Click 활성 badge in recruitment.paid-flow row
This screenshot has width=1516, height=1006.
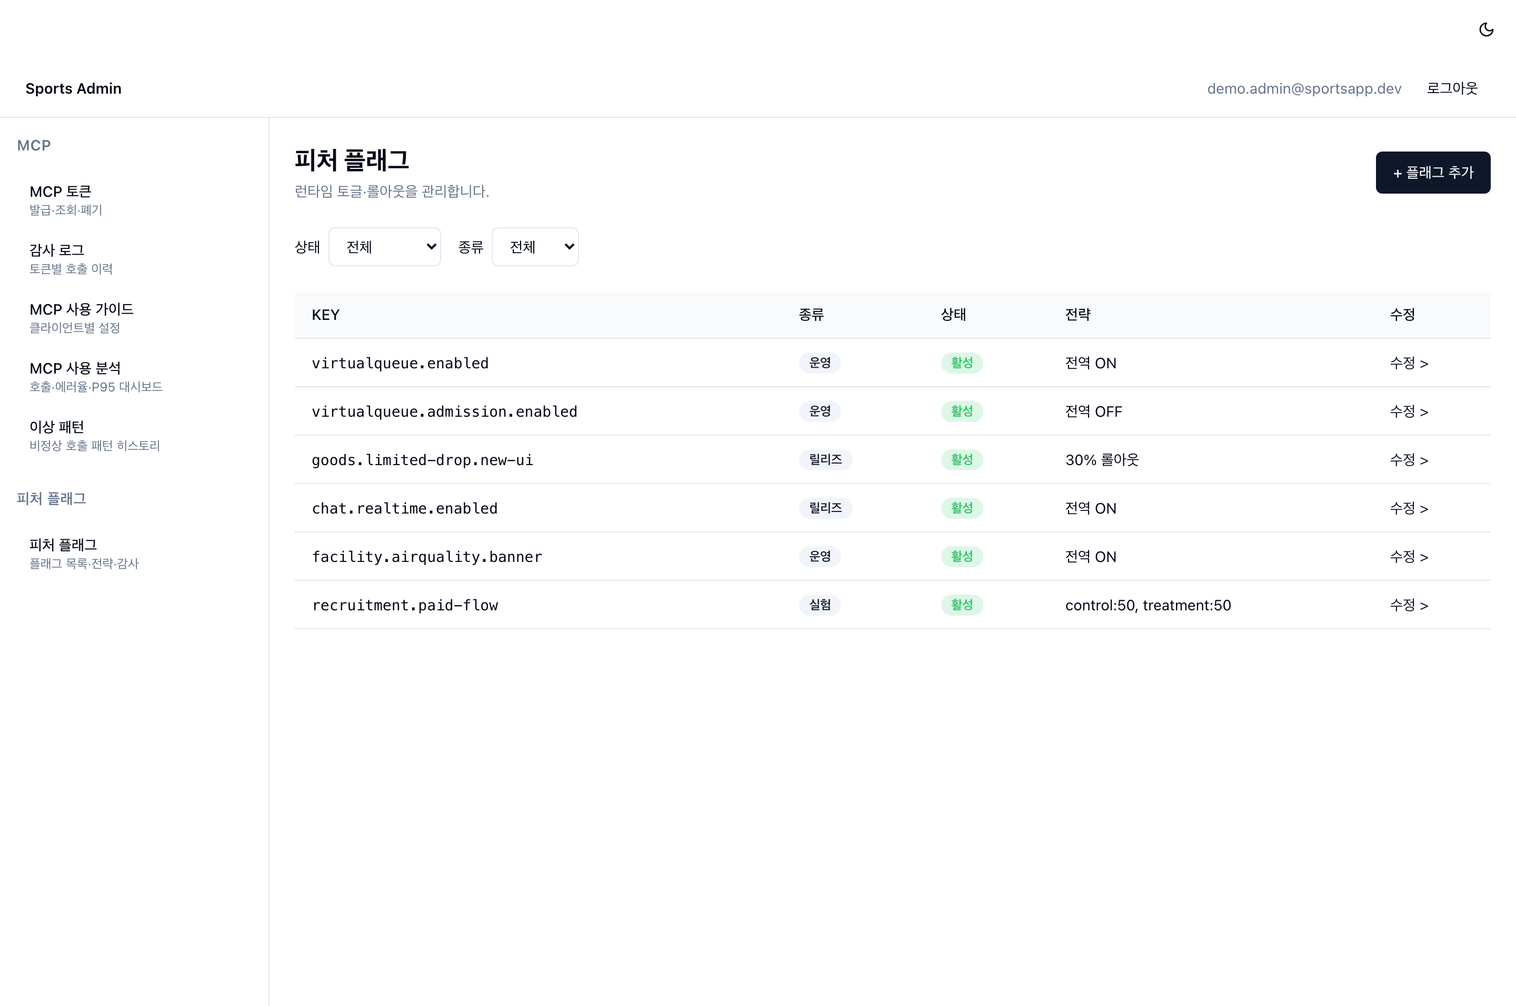pos(962,605)
